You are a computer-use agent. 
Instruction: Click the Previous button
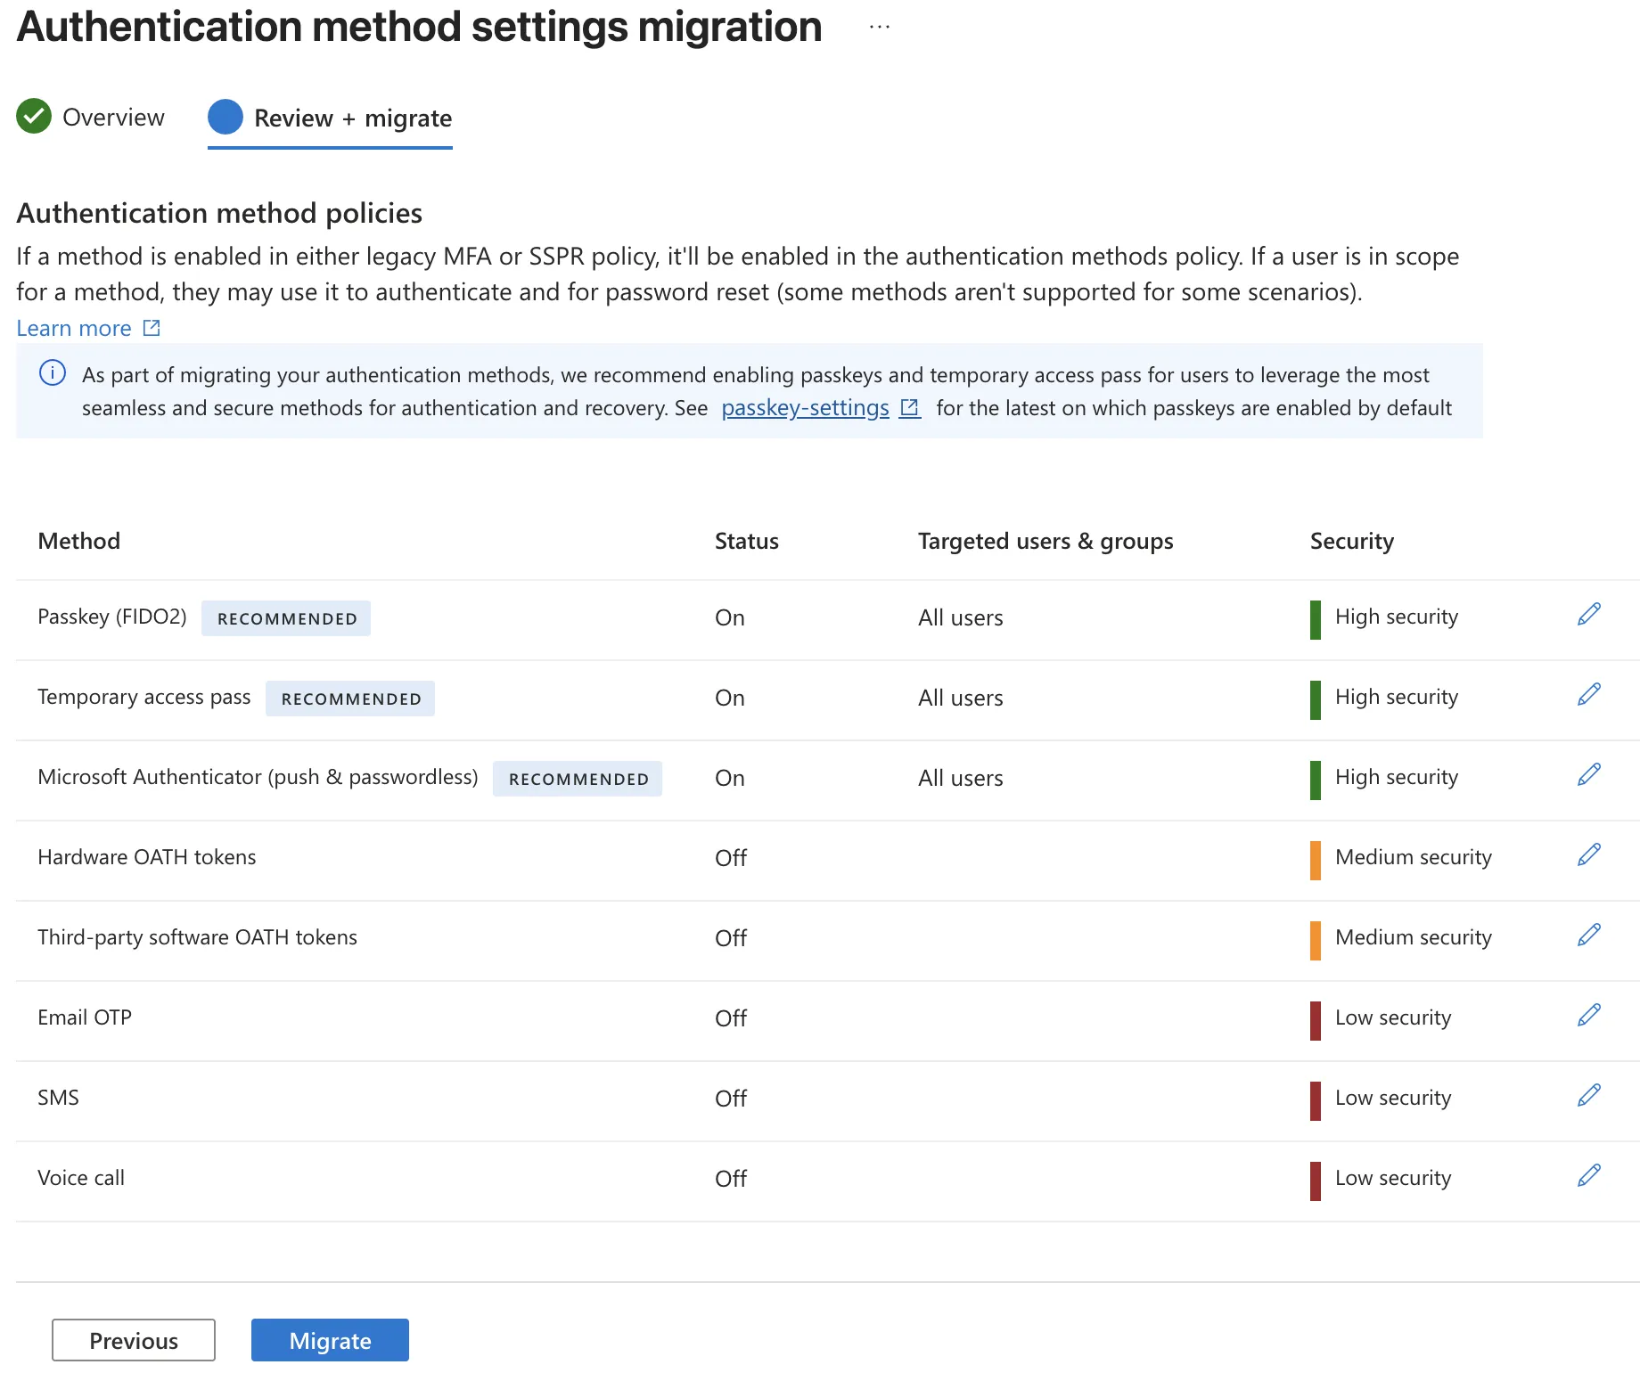point(133,1340)
